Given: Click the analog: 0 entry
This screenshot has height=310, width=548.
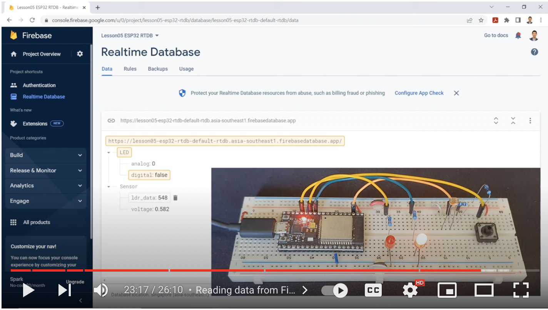Looking at the screenshot, I should [143, 164].
